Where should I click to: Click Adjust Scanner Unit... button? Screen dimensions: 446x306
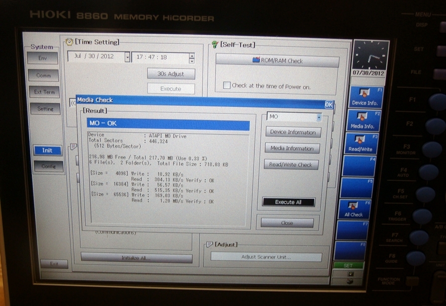tap(266, 257)
